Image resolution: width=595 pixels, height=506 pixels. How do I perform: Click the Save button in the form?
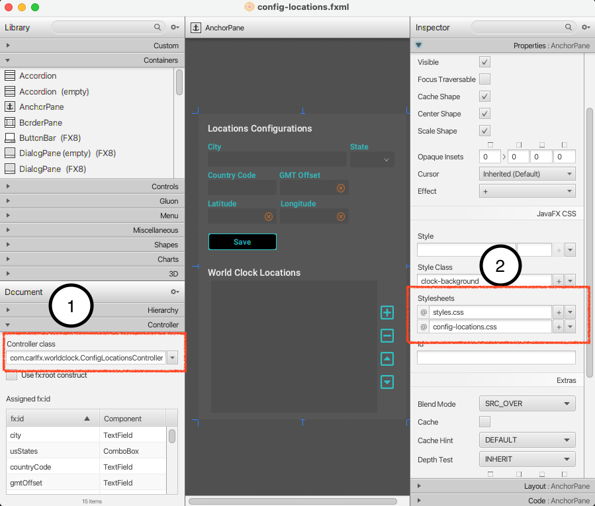[242, 242]
